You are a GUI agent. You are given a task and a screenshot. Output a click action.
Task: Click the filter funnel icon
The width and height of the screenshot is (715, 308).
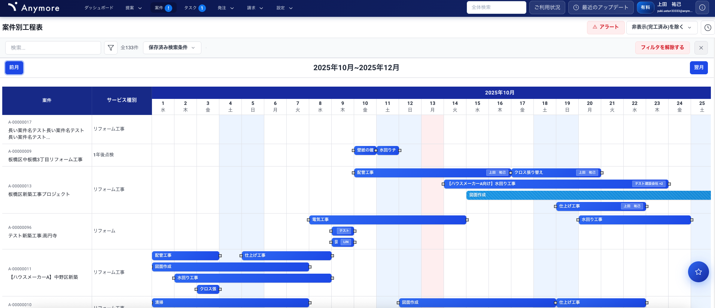click(111, 48)
